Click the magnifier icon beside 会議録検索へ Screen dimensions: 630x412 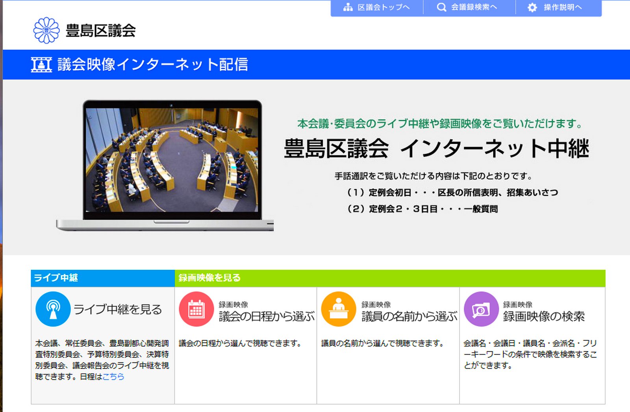click(x=441, y=7)
